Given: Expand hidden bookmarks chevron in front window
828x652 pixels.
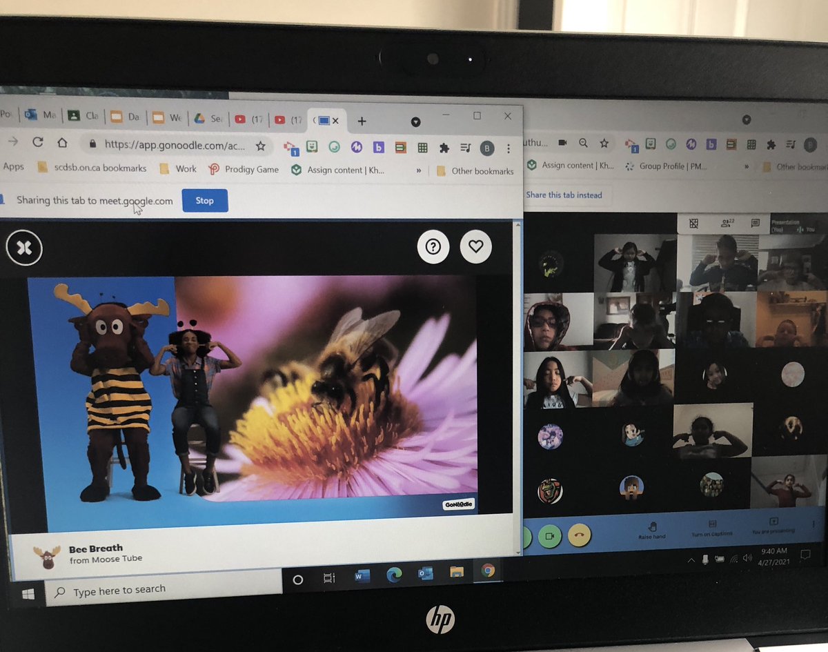Looking at the screenshot, I should tap(418, 170).
